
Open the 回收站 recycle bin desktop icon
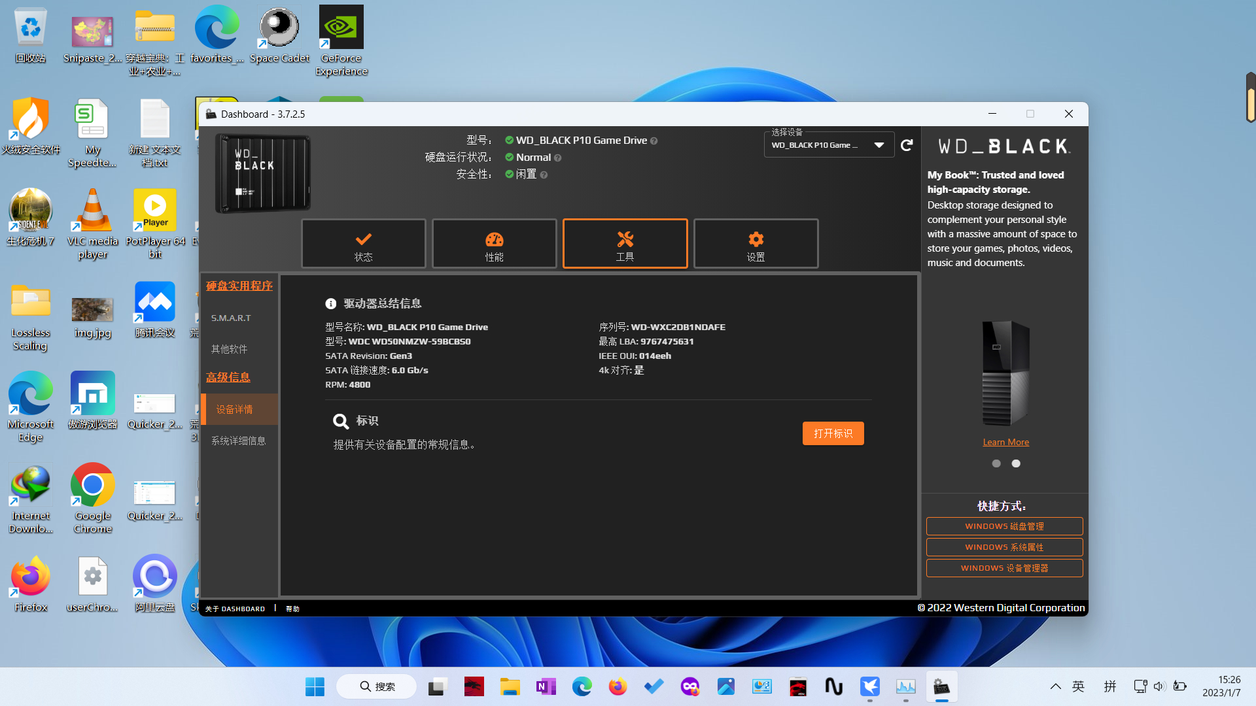pos(30,36)
